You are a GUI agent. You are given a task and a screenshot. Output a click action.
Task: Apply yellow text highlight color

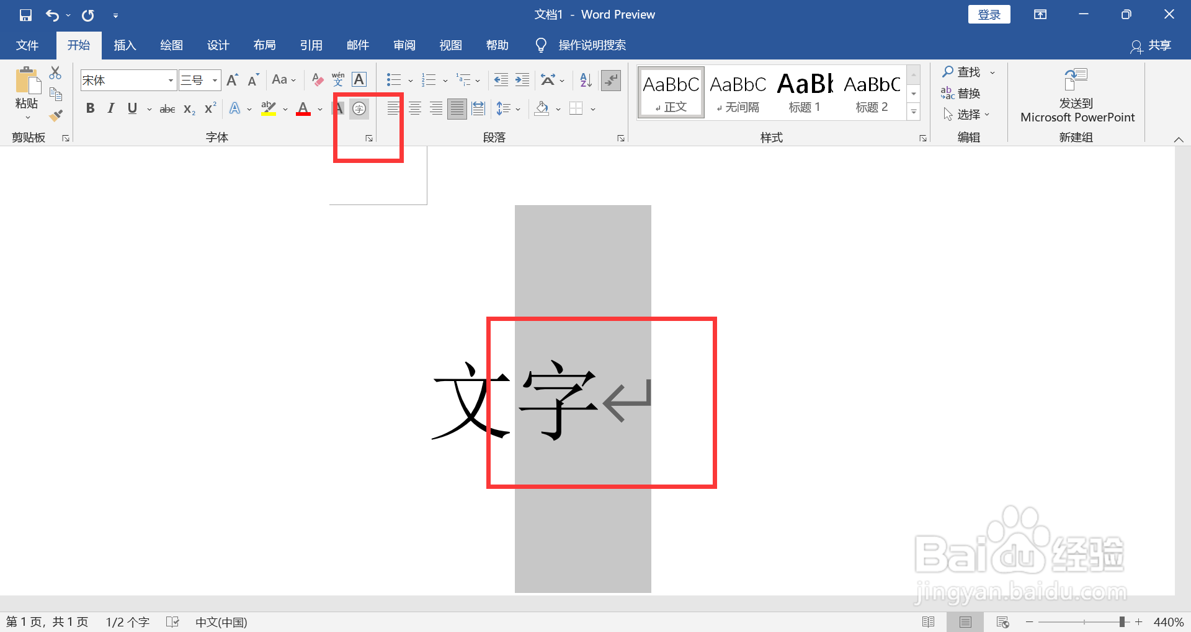coord(269,109)
